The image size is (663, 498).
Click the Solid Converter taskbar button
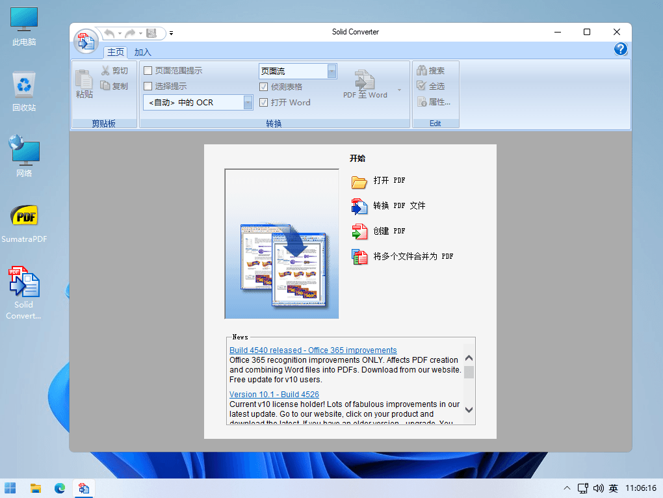[84, 488]
